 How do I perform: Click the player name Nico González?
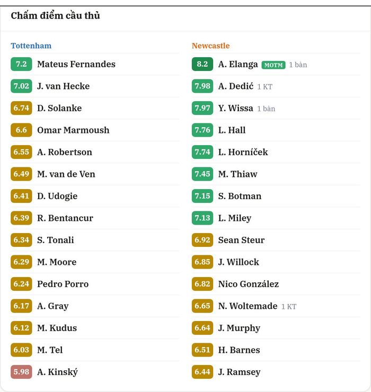pos(249,284)
